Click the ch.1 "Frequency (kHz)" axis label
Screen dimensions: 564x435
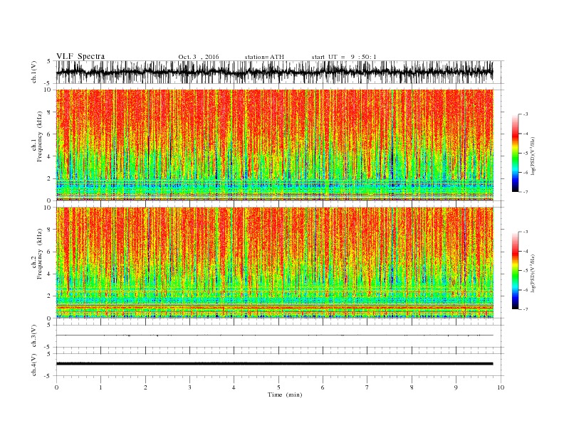(39, 136)
